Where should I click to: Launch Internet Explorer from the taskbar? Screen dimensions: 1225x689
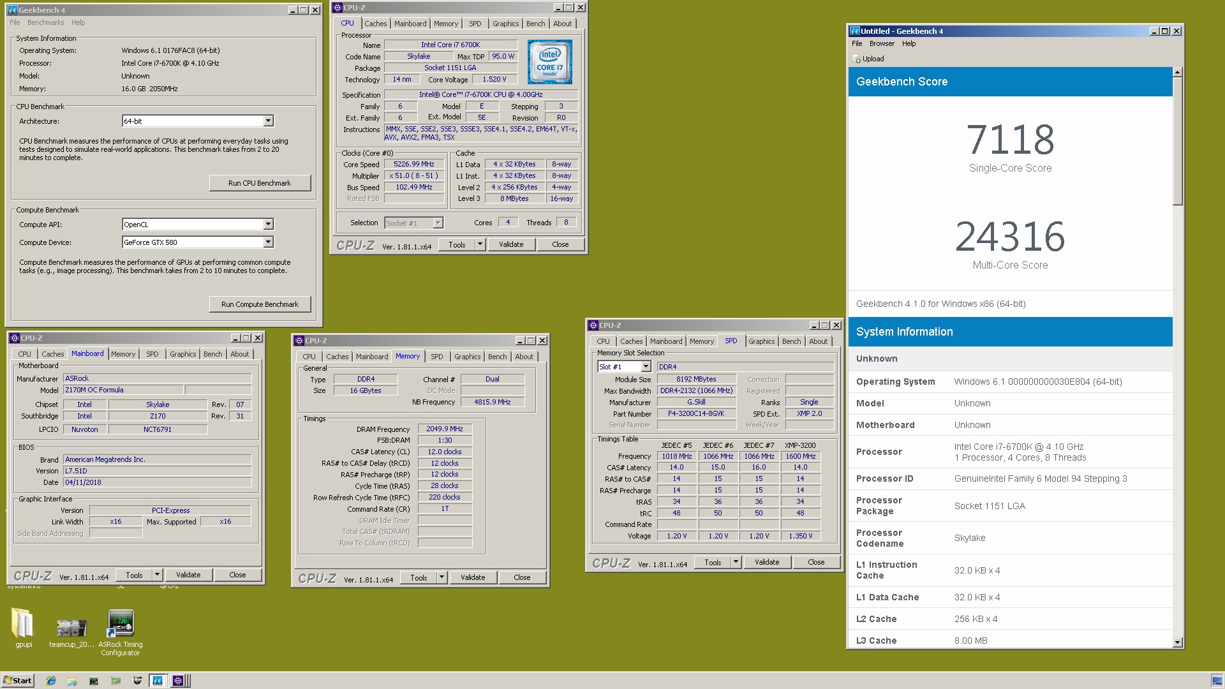(x=51, y=681)
